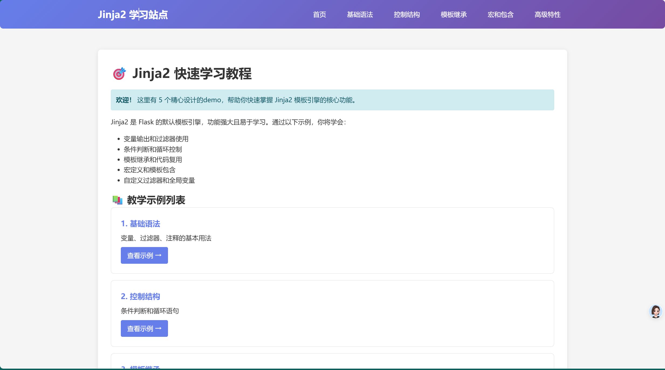Open the 控制结构 navigation item
Screen dimensions: 665x370
tap(407, 15)
